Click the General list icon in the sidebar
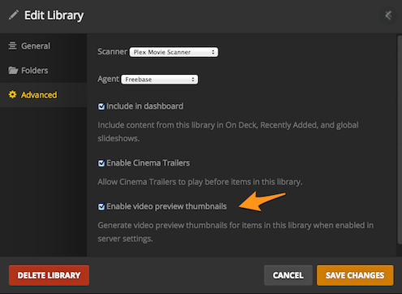Viewport: 402px width, 294px height. (x=12, y=45)
